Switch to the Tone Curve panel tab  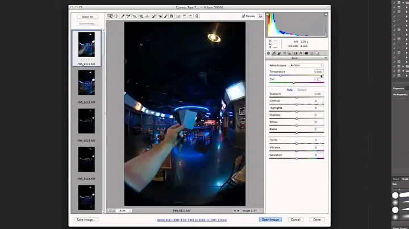click(x=274, y=53)
